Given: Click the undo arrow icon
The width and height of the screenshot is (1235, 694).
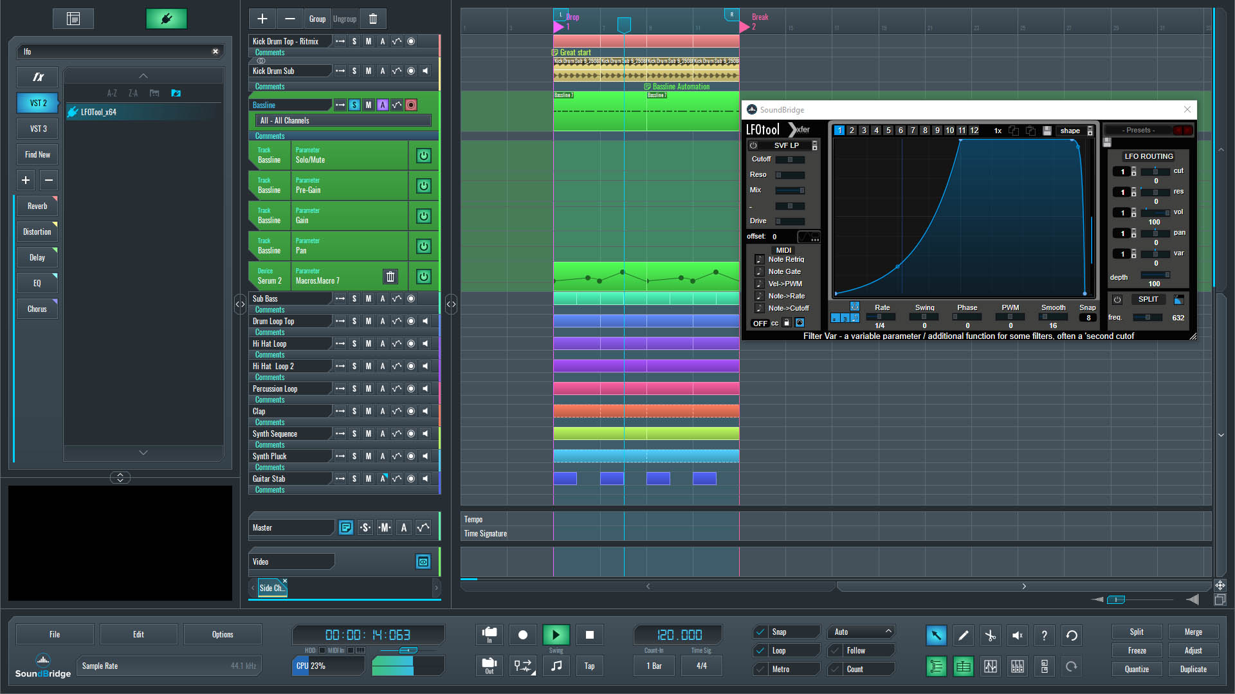Looking at the screenshot, I should tap(1072, 635).
